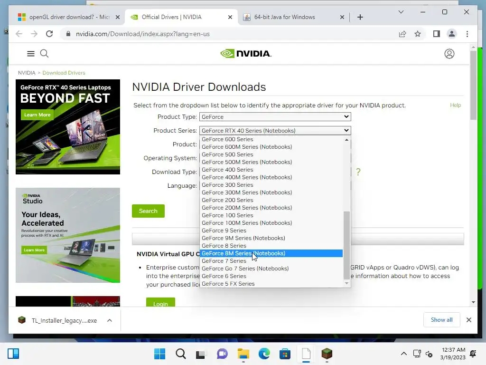This screenshot has height=365, width=486.
Task: Choose GeForce 8M Series (Notebooks)
Action: [271, 253]
